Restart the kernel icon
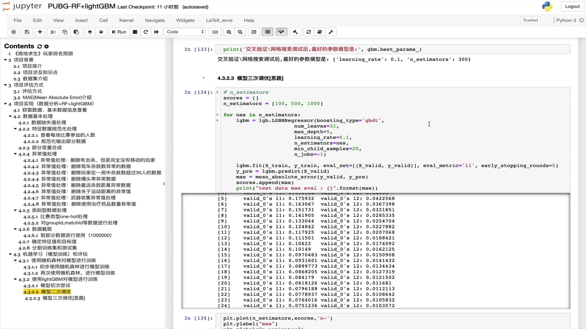586x329 pixels. (x=146, y=32)
